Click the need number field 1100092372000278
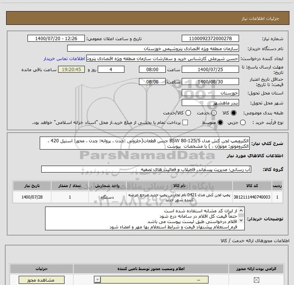This screenshot has width=294, height=285. tap(210, 39)
